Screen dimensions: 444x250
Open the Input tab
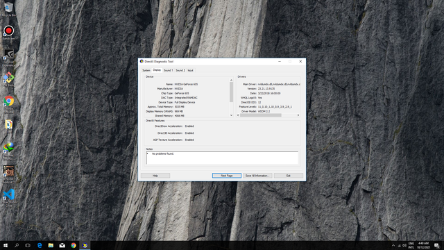tap(191, 70)
